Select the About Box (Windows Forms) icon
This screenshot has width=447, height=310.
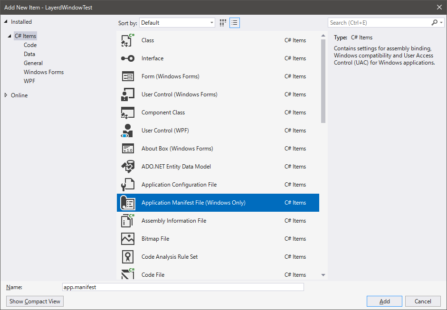[x=128, y=149]
